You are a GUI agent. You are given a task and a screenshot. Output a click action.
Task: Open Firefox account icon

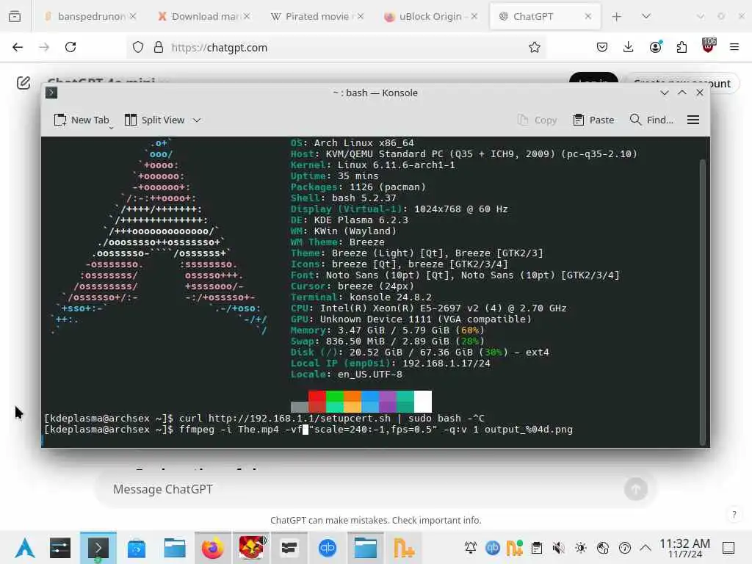[x=655, y=47]
